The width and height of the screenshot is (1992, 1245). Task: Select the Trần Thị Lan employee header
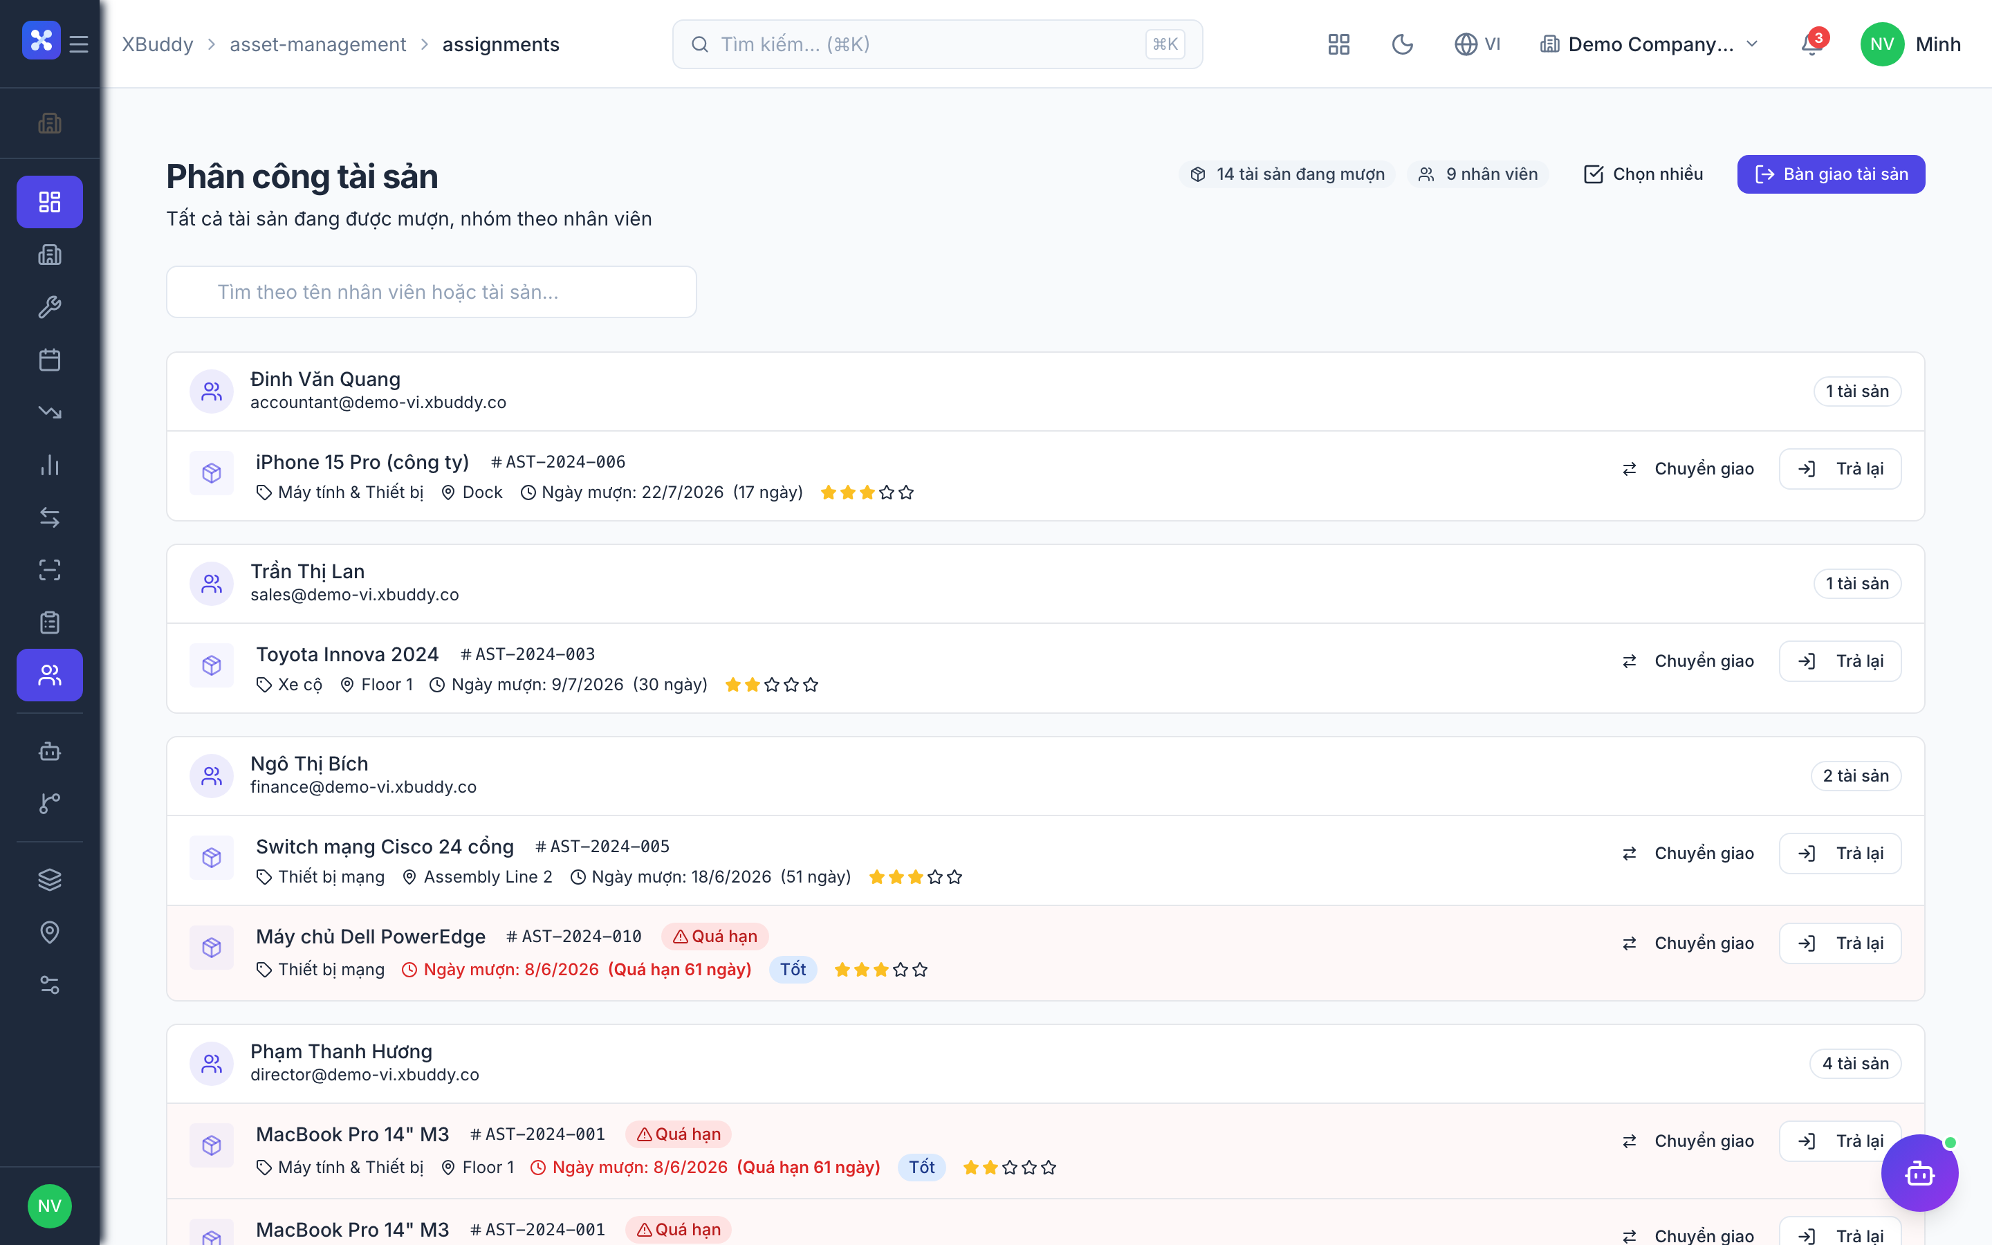point(1045,584)
